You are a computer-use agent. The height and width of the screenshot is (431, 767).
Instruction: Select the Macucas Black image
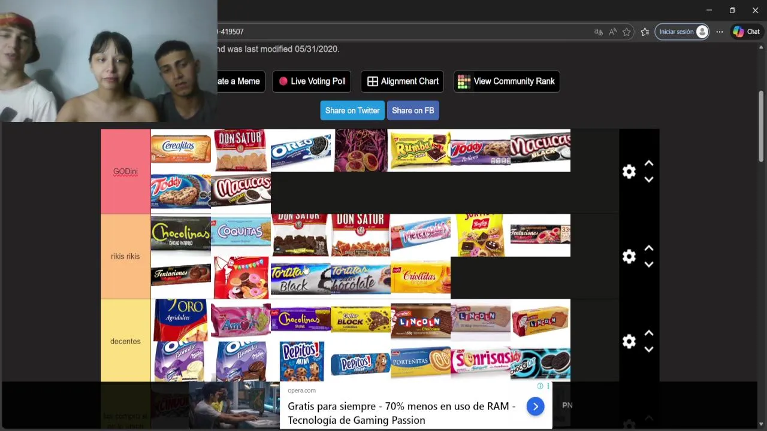point(540,150)
